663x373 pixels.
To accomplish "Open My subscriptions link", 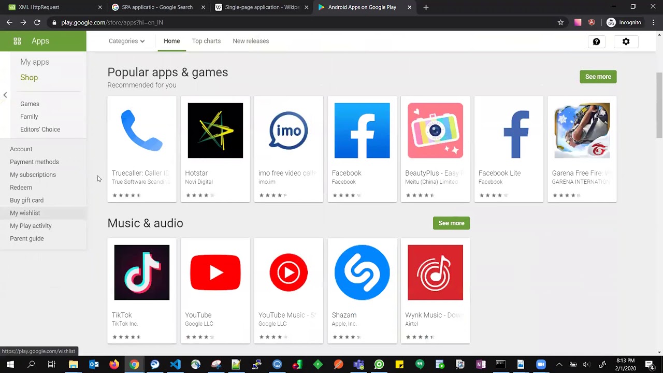I will pos(33,175).
